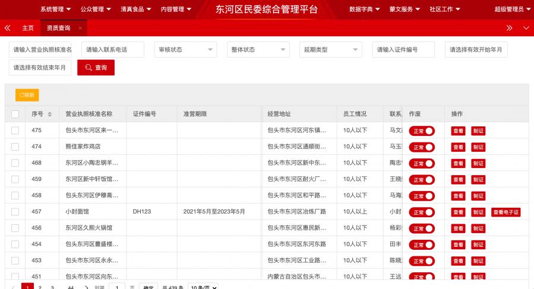Open the tab options down-chevron icon
Screen dimensions: 534x289
[x=526, y=28]
